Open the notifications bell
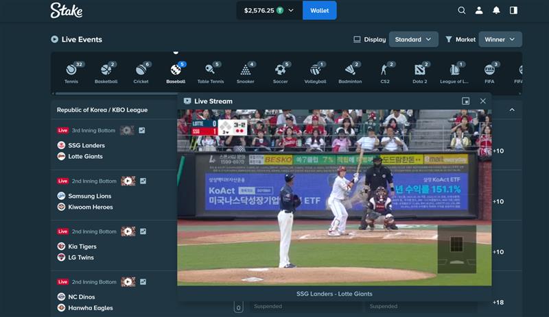Viewport: 549px width, 317px height. pyautogui.click(x=496, y=10)
